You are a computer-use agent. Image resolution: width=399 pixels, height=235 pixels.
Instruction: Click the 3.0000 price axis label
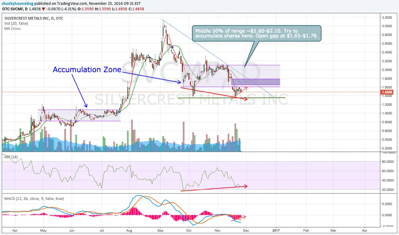[x=387, y=26]
